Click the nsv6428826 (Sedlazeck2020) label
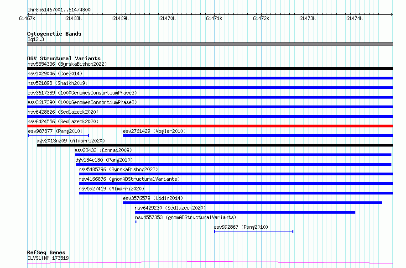 coord(63,112)
